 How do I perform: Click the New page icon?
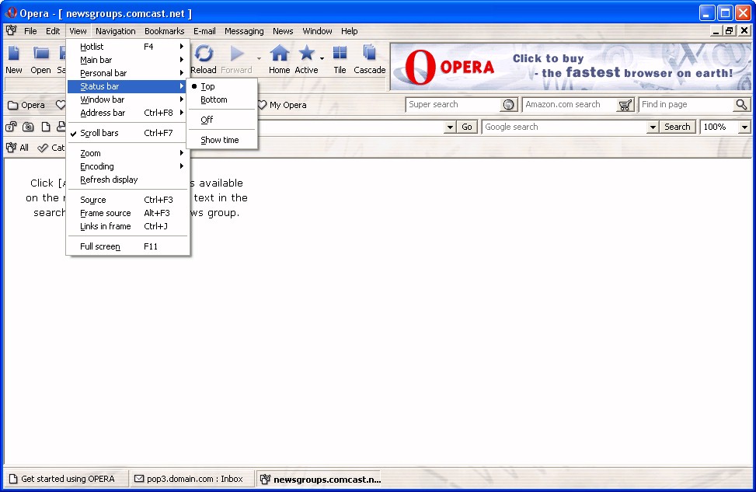14,54
